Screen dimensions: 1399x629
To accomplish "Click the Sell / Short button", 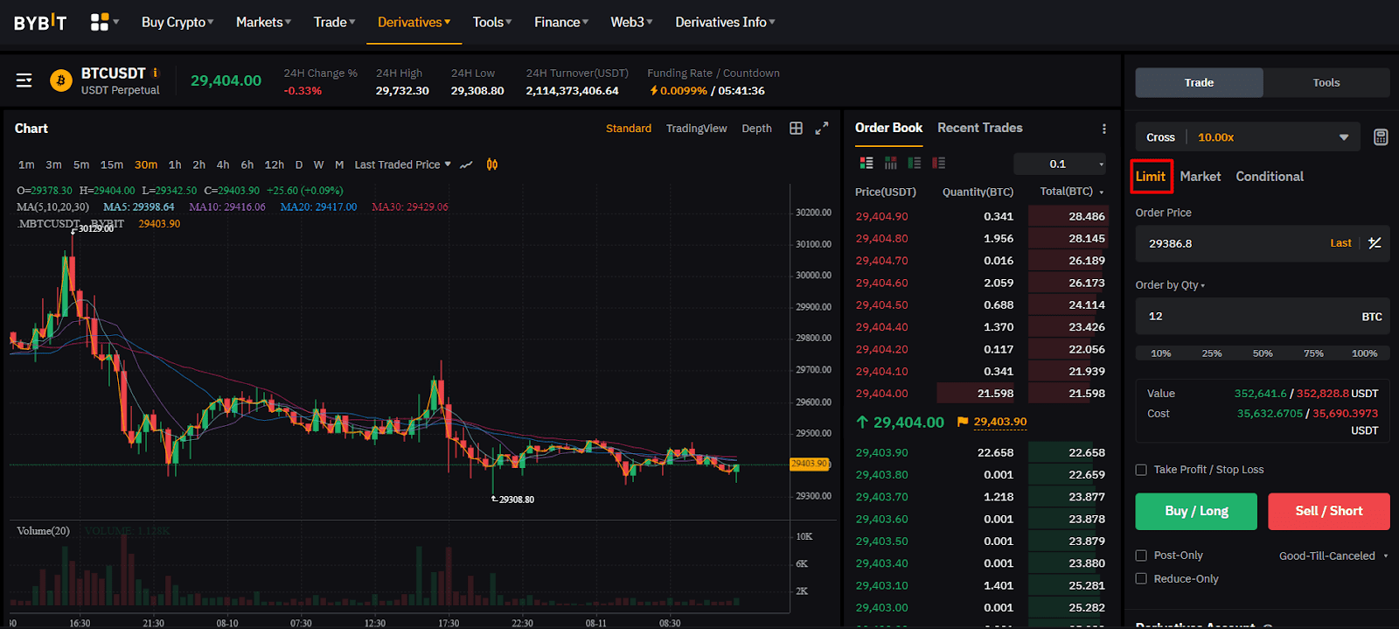I will [x=1329, y=511].
